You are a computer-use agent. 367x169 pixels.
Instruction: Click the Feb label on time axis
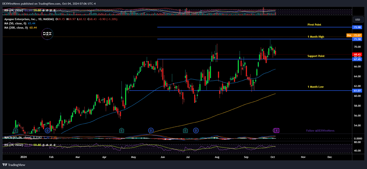click(51, 157)
